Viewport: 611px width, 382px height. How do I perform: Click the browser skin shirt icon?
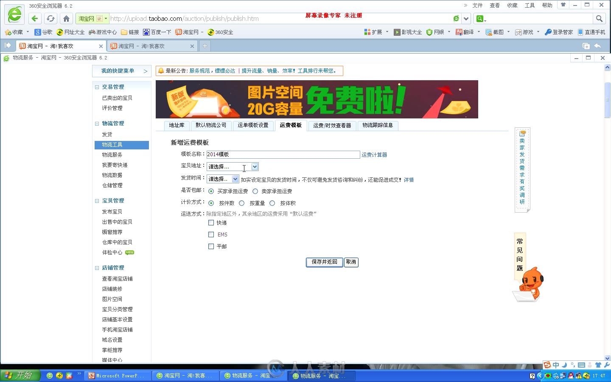(563, 5)
